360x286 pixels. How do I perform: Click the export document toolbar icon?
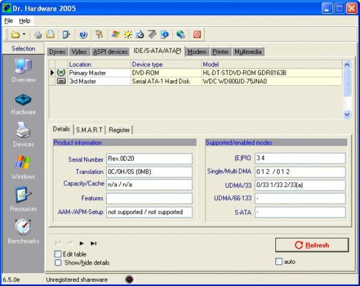(66, 35)
